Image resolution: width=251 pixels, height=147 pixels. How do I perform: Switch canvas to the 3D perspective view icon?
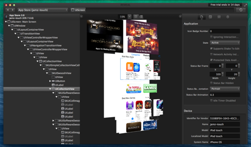pos(141,16)
